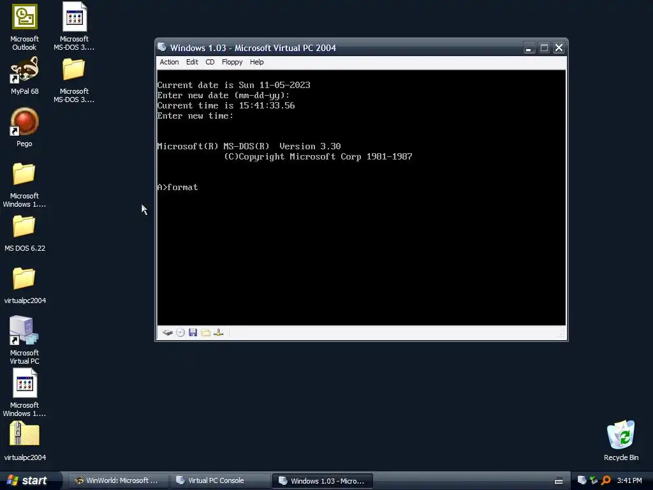Select the Microsoft MS-DOS 3.... image file icon

[75, 17]
